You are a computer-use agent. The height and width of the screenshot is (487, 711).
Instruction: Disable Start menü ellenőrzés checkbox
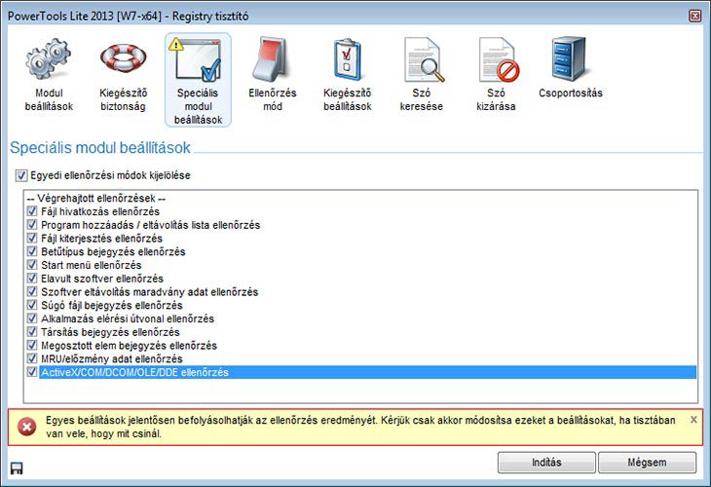tap(32, 265)
